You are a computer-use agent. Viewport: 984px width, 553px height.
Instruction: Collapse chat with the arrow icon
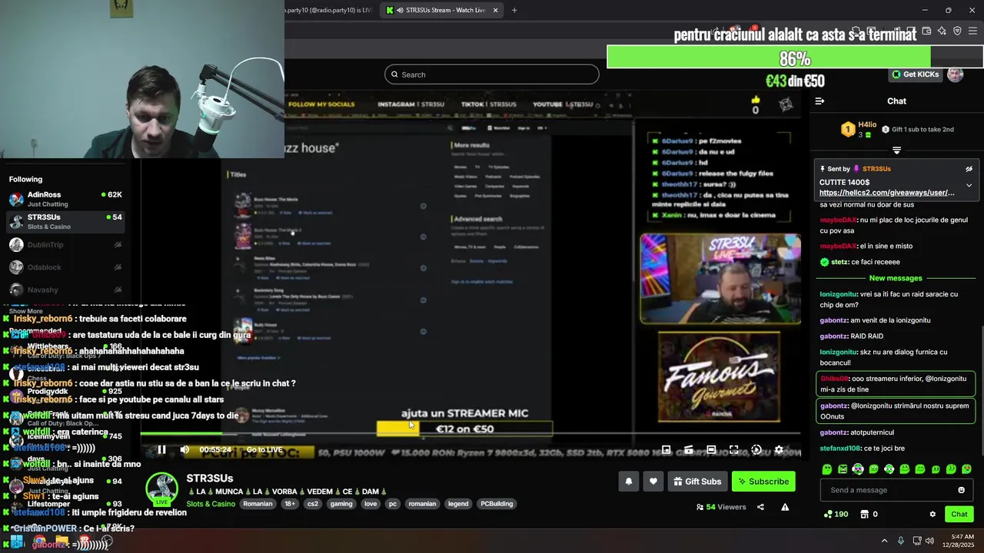pos(819,101)
